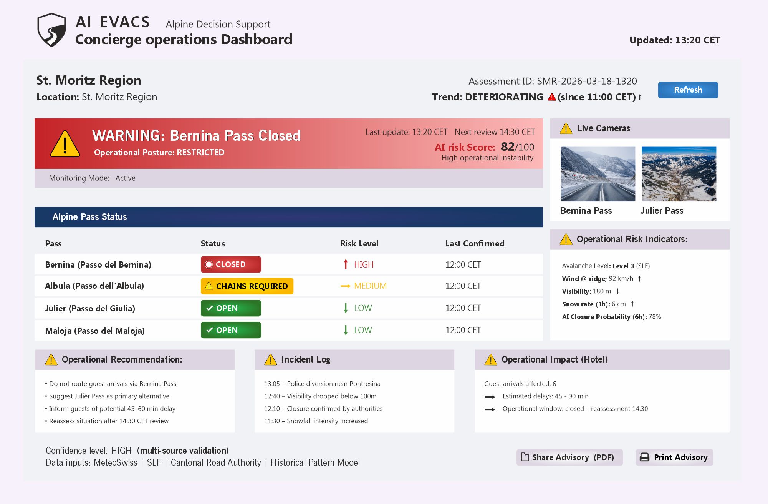
Task: Click the OPEN status badge for Maloja
Action: tap(231, 330)
